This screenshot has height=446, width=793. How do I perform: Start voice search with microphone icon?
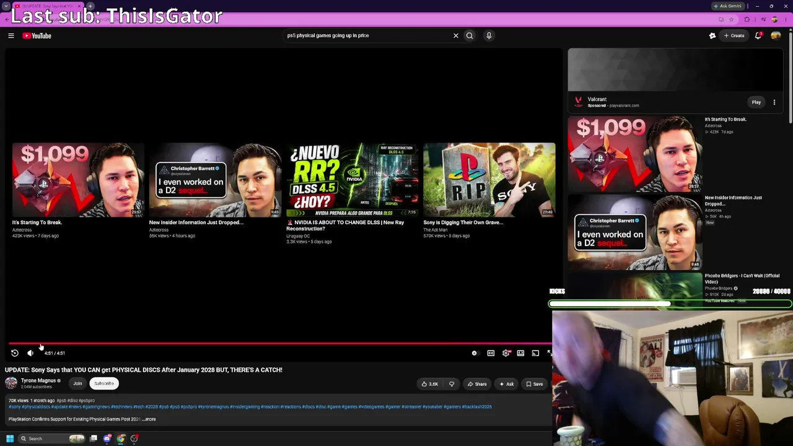pyautogui.click(x=489, y=36)
